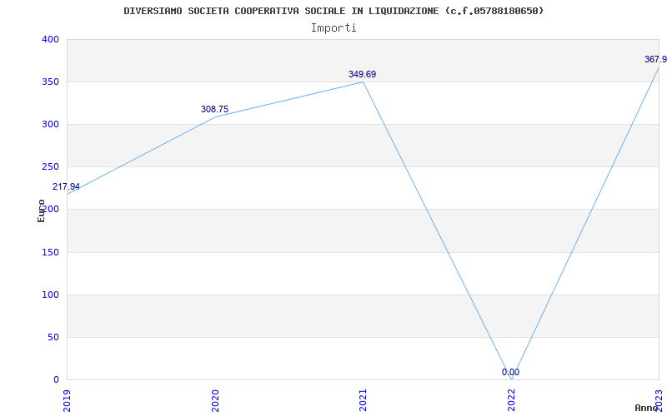Screen dimensions: 667x416
Task: Click the 0 y-axis value
Action: point(56,380)
